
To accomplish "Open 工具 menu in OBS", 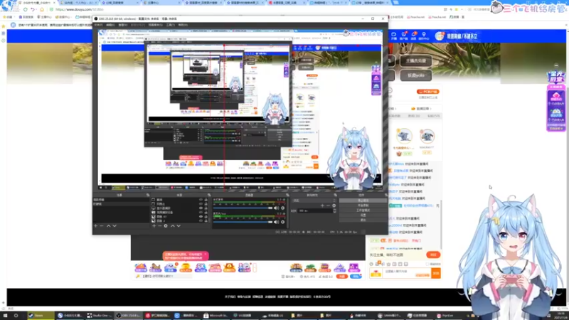I will click(x=170, y=25).
